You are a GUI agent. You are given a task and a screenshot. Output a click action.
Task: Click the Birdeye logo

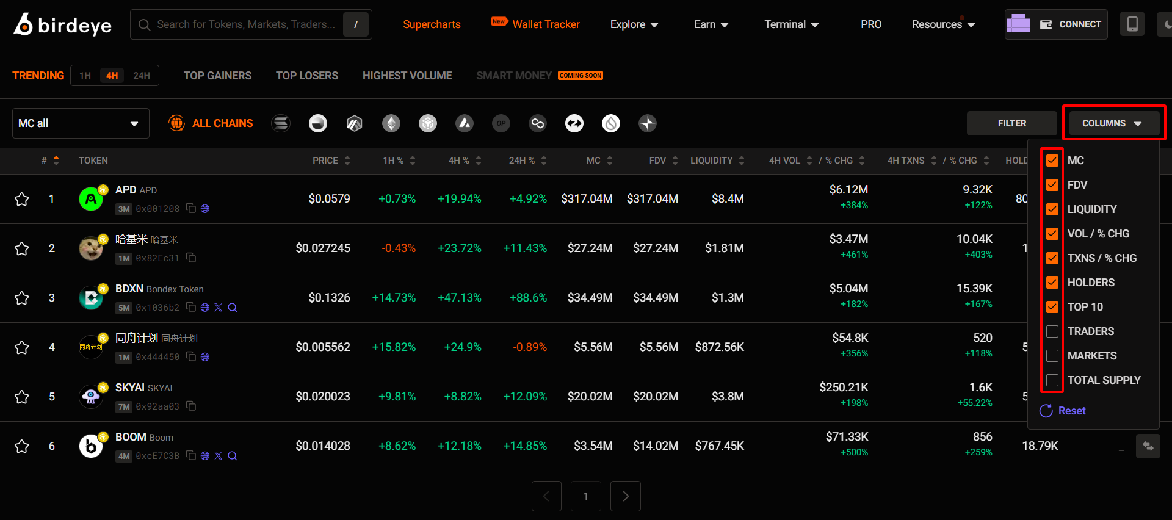63,24
